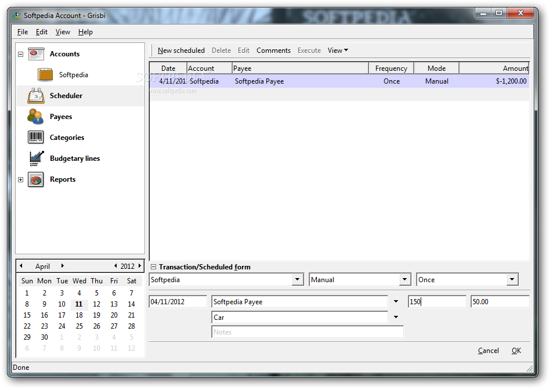
Task: Click the Payees people icon
Action: 36,117
